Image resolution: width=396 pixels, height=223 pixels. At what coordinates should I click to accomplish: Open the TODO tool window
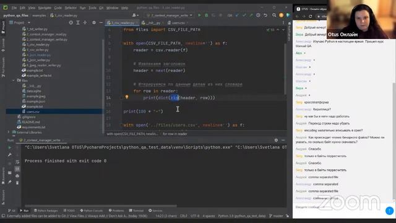point(69,211)
